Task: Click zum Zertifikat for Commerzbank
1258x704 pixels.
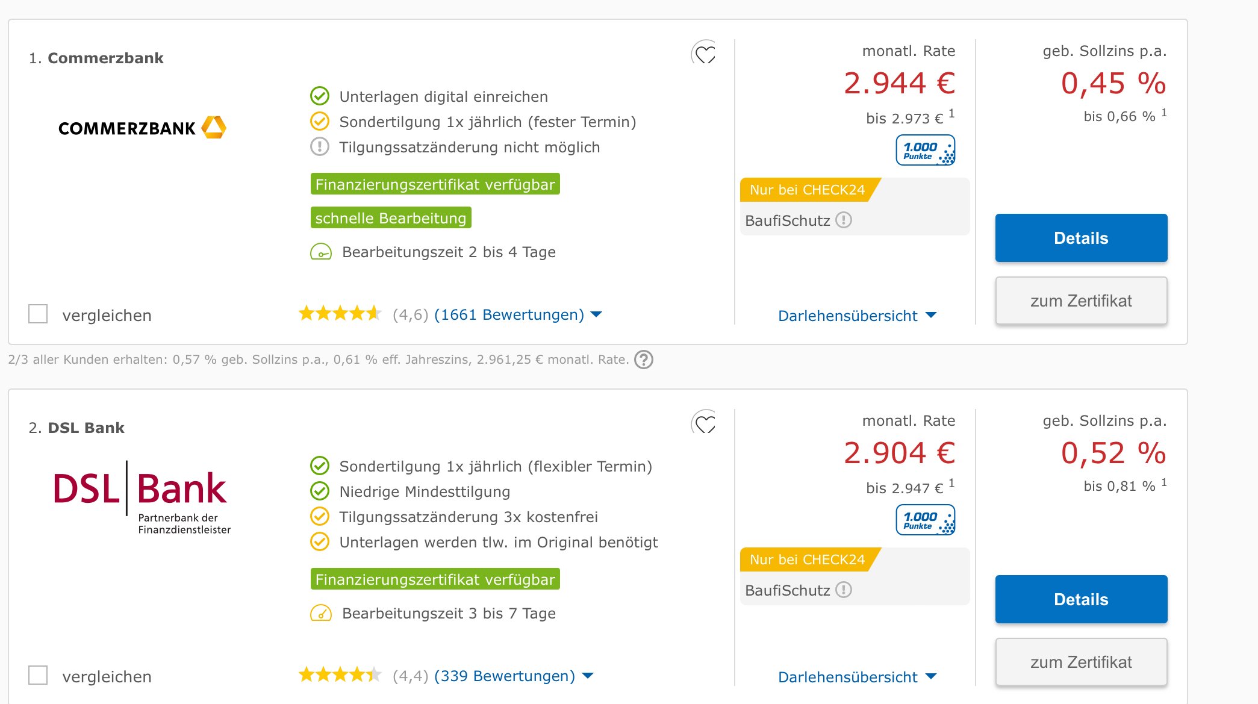Action: (1081, 301)
